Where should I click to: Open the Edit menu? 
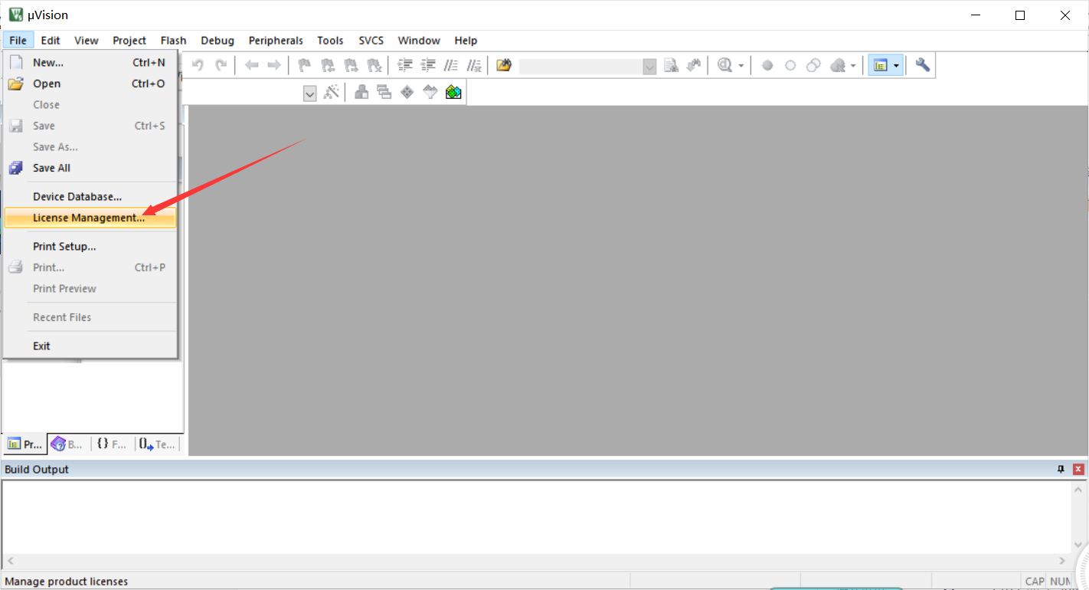click(51, 41)
